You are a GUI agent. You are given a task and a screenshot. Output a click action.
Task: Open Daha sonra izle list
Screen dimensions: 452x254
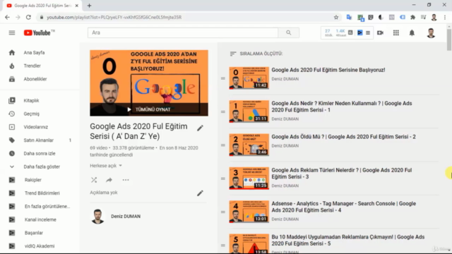pyautogui.click(x=39, y=154)
